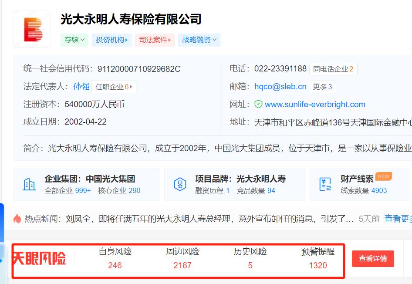View 核心企业 290 count
This screenshot has height=284, width=412.
tap(119, 190)
